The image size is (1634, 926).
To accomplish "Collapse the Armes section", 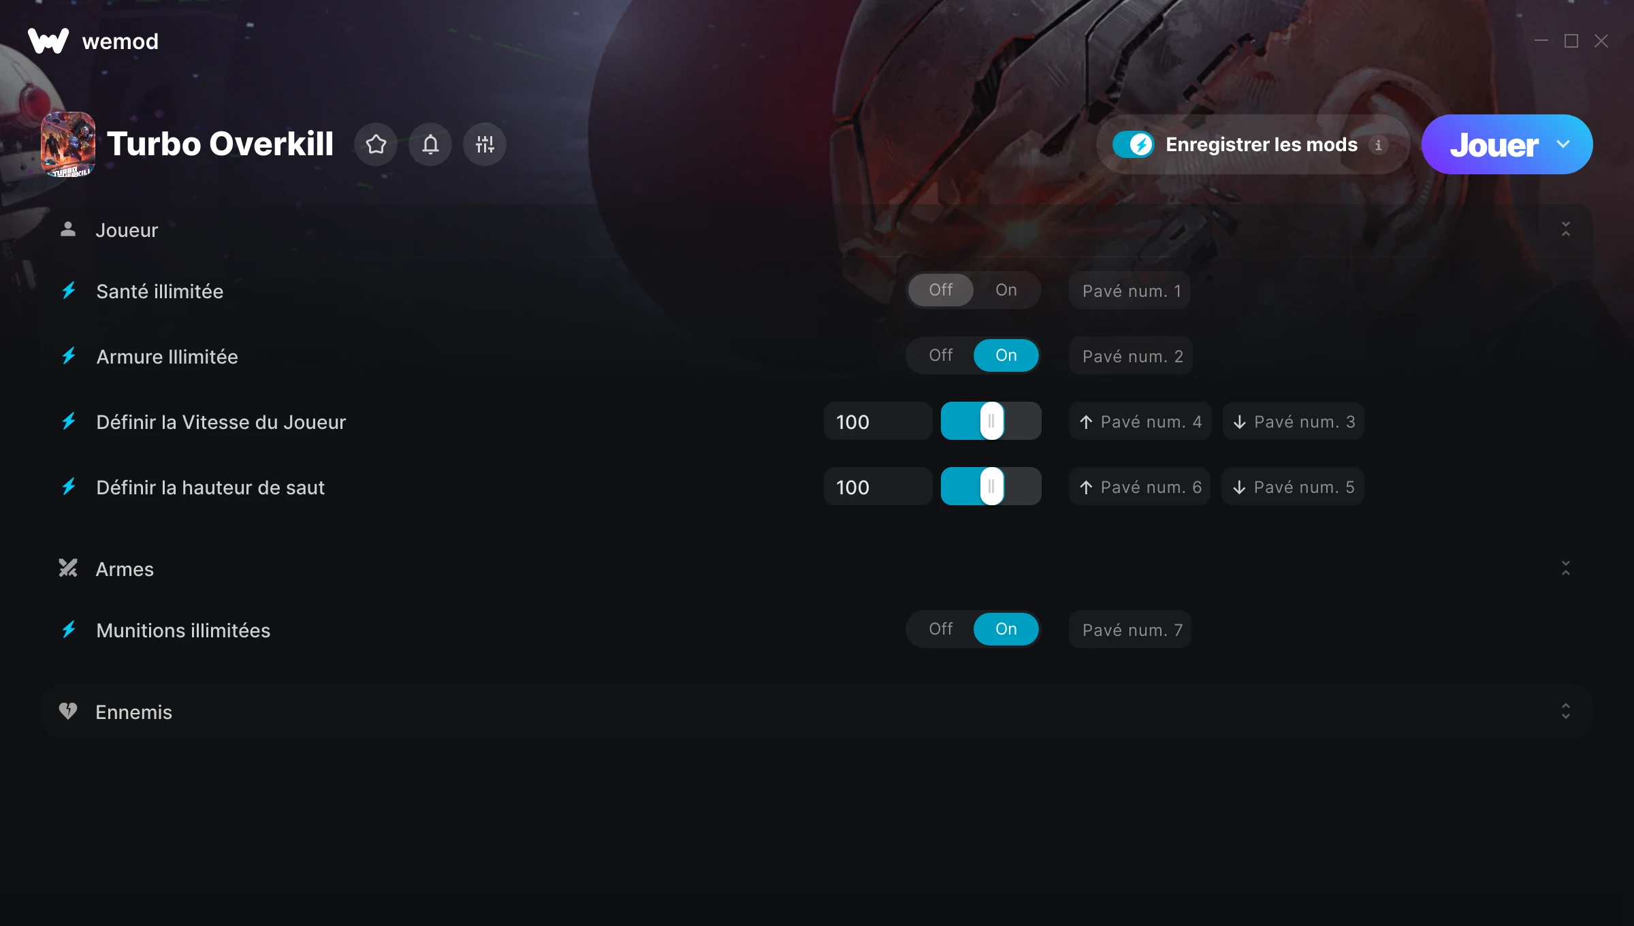I will (1566, 569).
